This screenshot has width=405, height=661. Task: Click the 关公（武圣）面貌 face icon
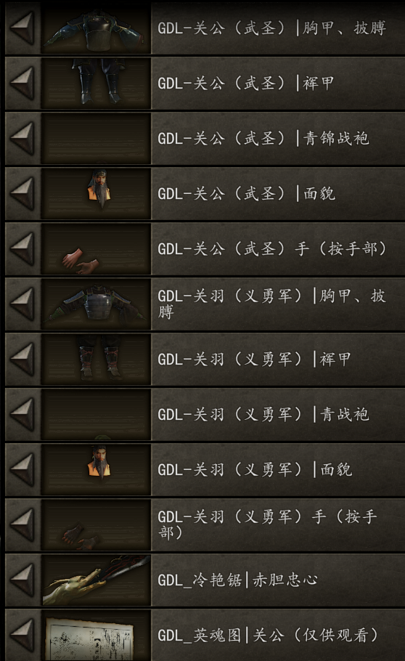coord(96,193)
